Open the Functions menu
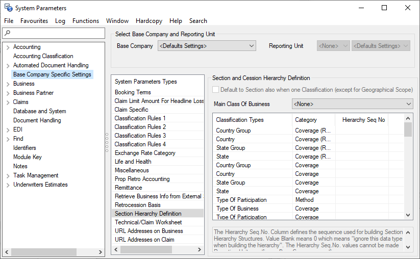This screenshot has width=420, height=259. tap(86, 21)
